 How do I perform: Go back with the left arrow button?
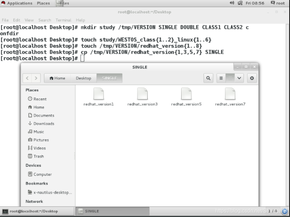pyautogui.click(x=27, y=78)
